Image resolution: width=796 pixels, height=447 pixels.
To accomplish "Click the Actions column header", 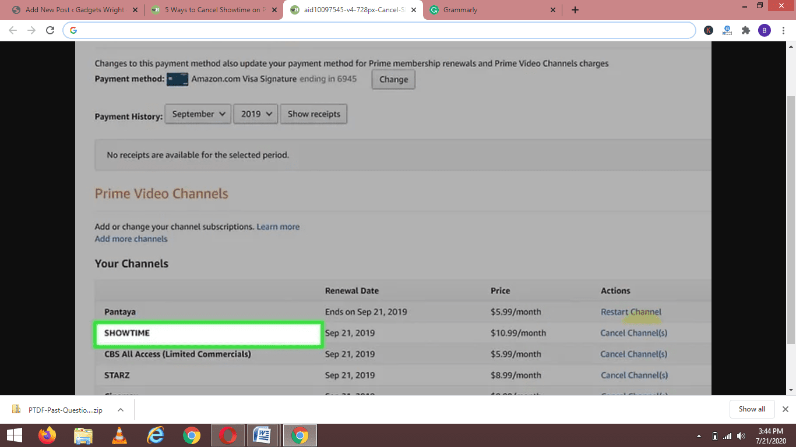I will [615, 290].
